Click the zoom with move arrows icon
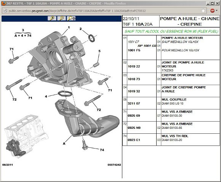 pos(71,18)
